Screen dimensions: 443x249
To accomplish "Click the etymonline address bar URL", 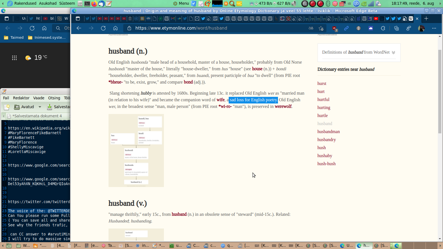I will (x=181, y=28).
